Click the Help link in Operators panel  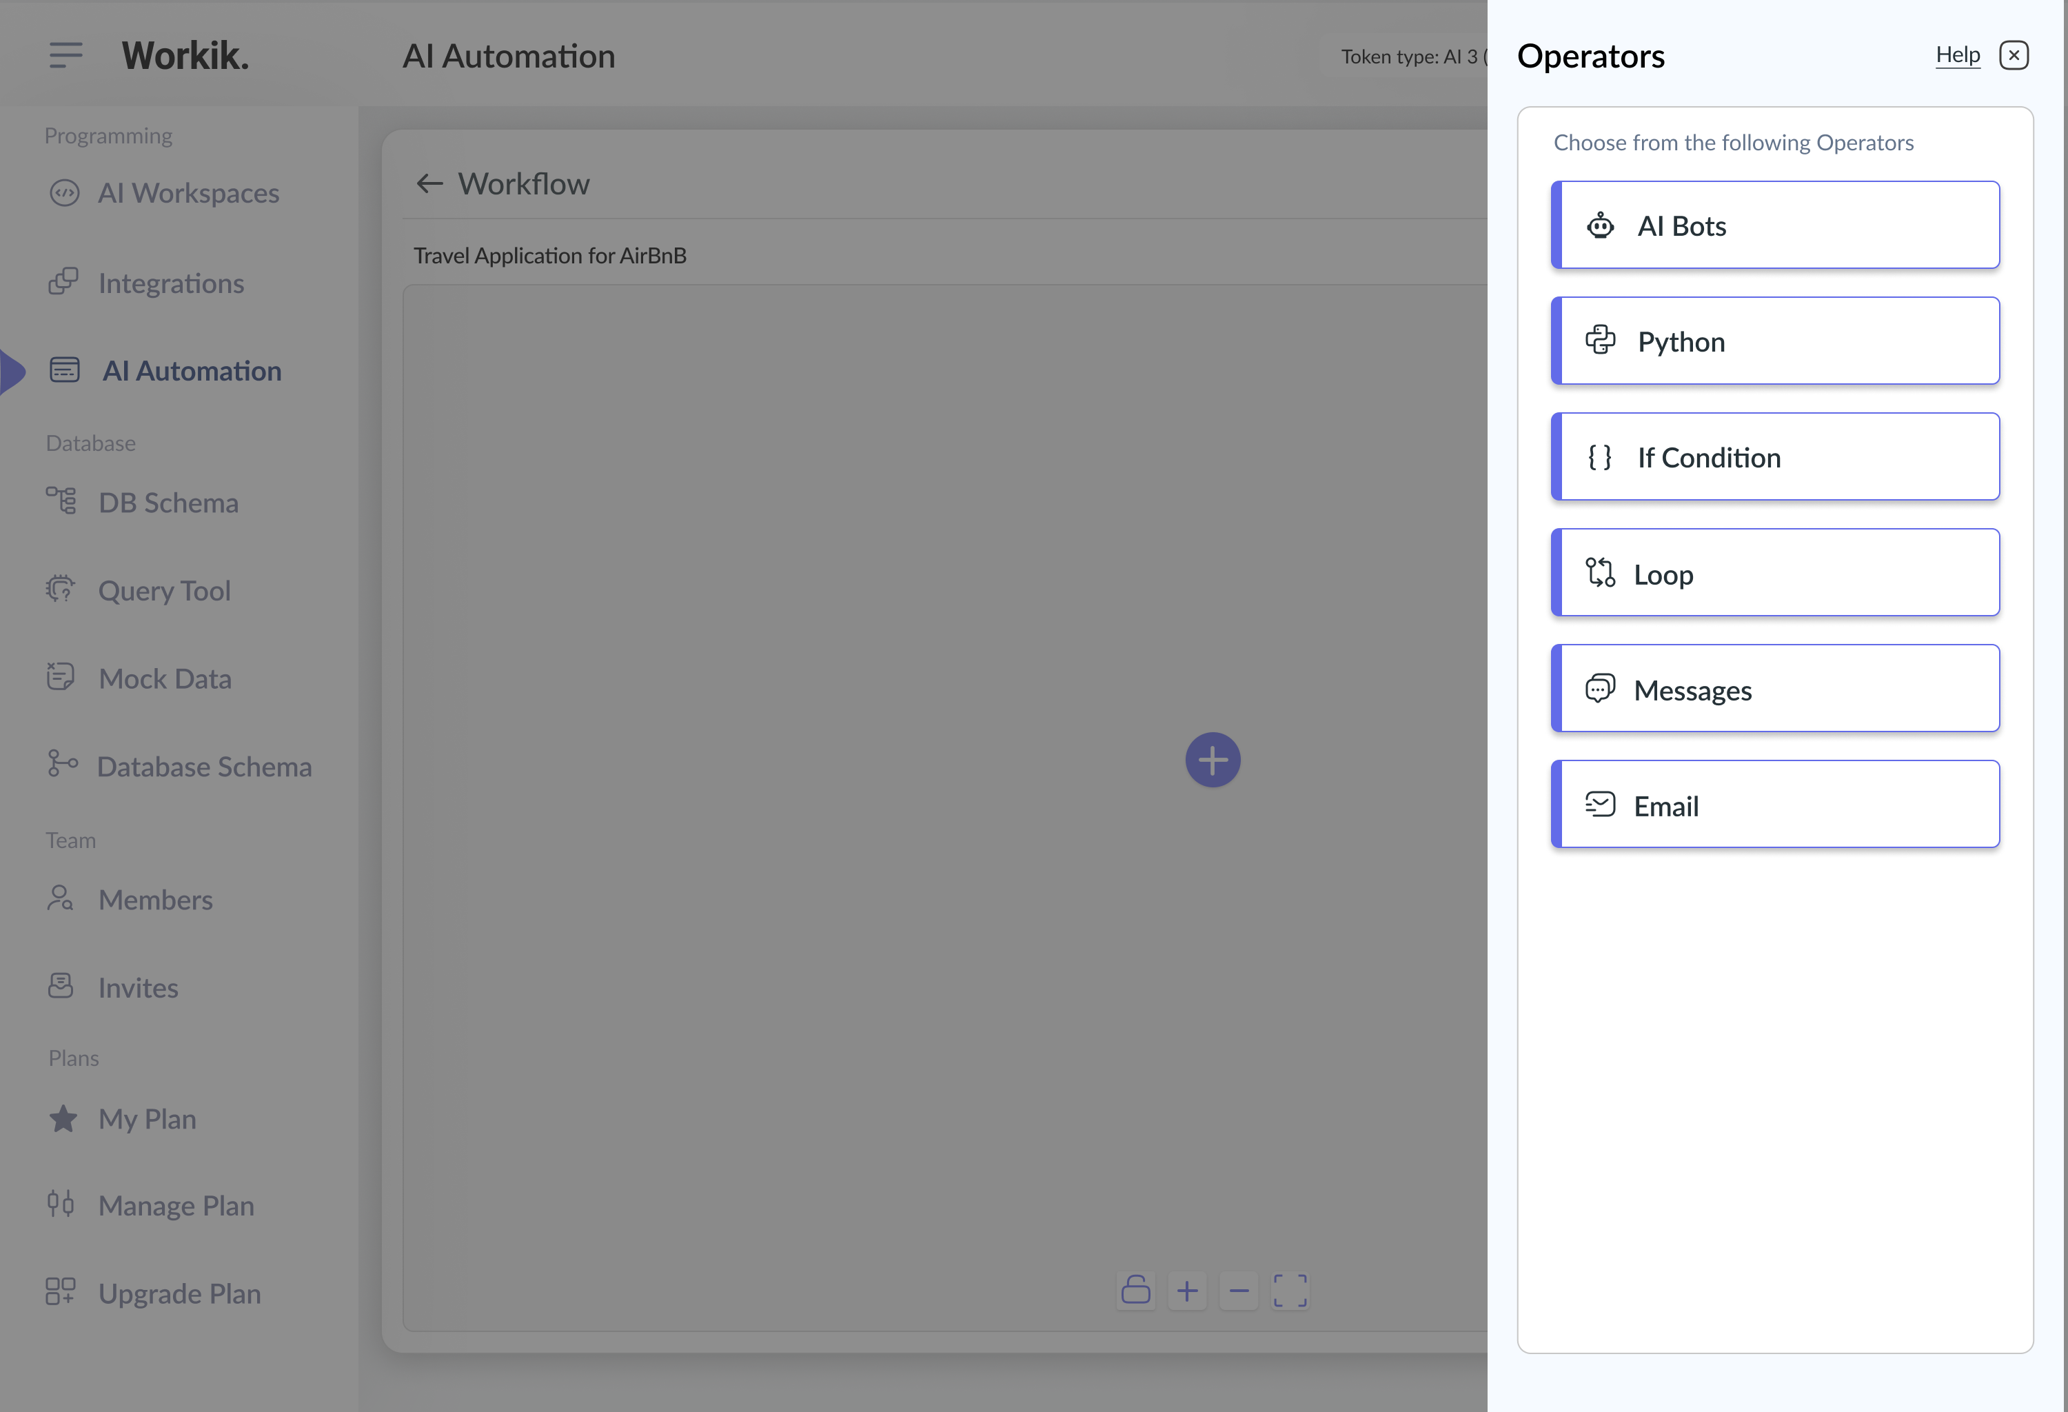pos(1958,54)
